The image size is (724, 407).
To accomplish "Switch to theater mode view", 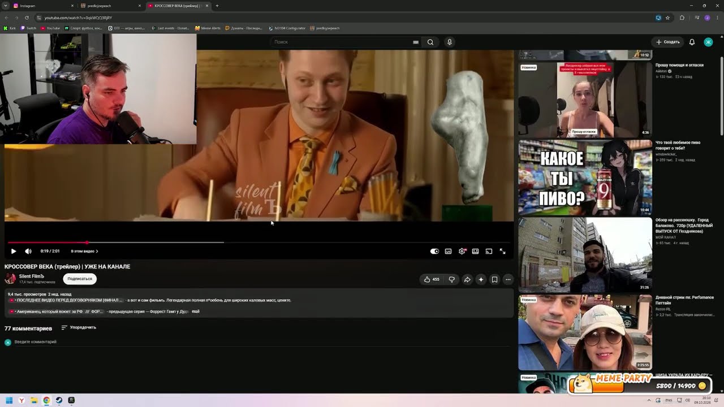I will click(x=476, y=251).
